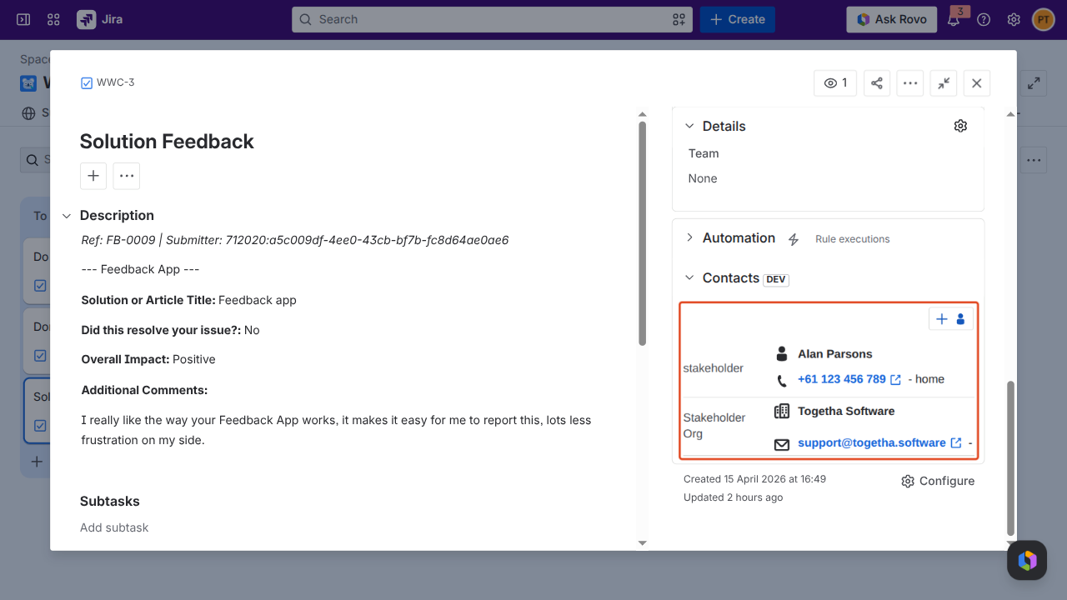Expand the Automation section

[x=689, y=238]
